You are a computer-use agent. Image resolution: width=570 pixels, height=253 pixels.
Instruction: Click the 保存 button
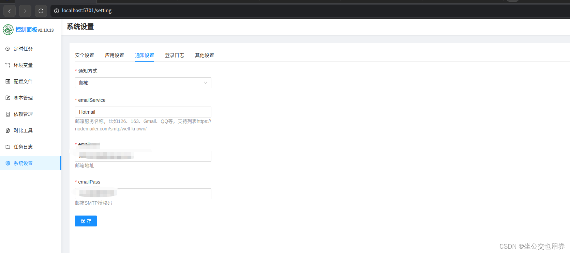coord(86,221)
